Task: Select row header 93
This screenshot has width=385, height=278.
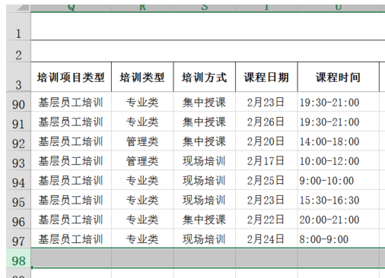Action: coord(18,160)
